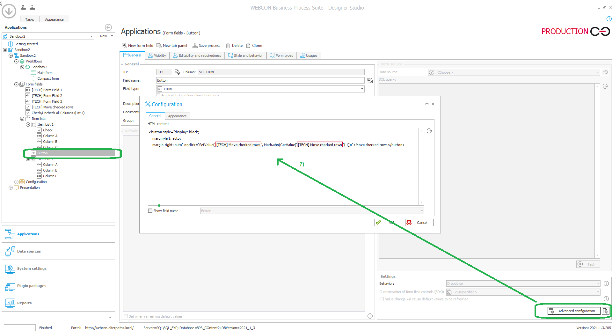Click the Field name input containing Button
The width and height of the screenshot is (612, 331).
tap(260, 80)
